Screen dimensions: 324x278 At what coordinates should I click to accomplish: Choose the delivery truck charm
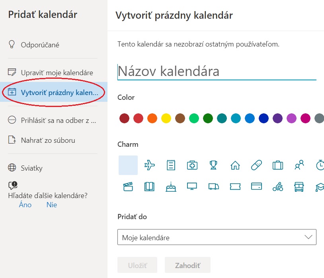[214, 187]
